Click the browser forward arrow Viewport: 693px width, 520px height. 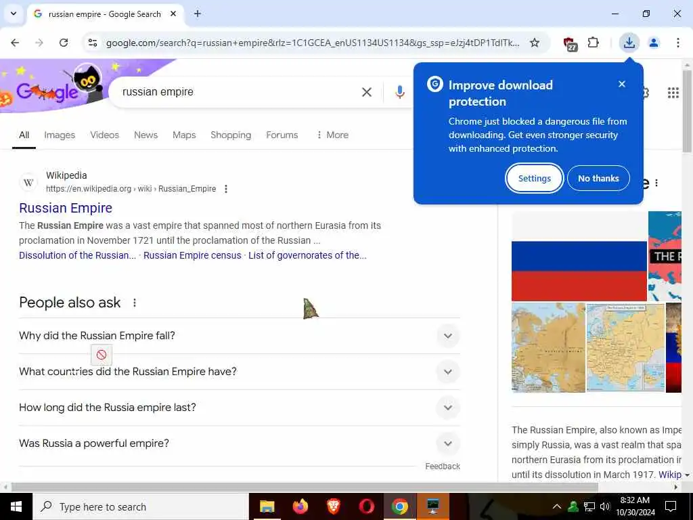click(x=39, y=43)
